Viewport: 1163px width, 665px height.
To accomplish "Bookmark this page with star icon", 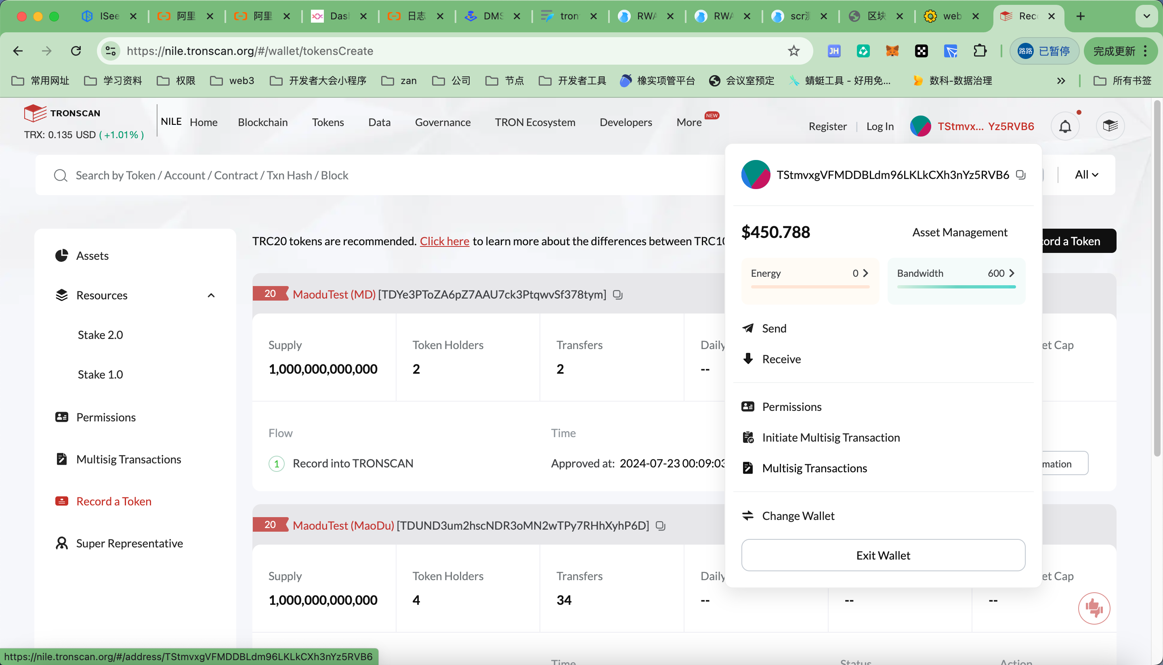I will click(794, 51).
